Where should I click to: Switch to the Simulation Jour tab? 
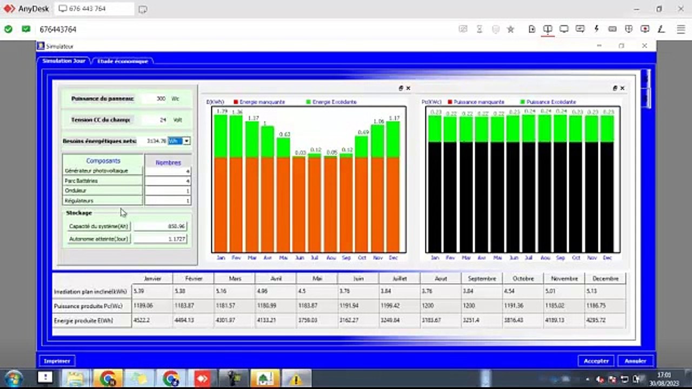(x=64, y=61)
